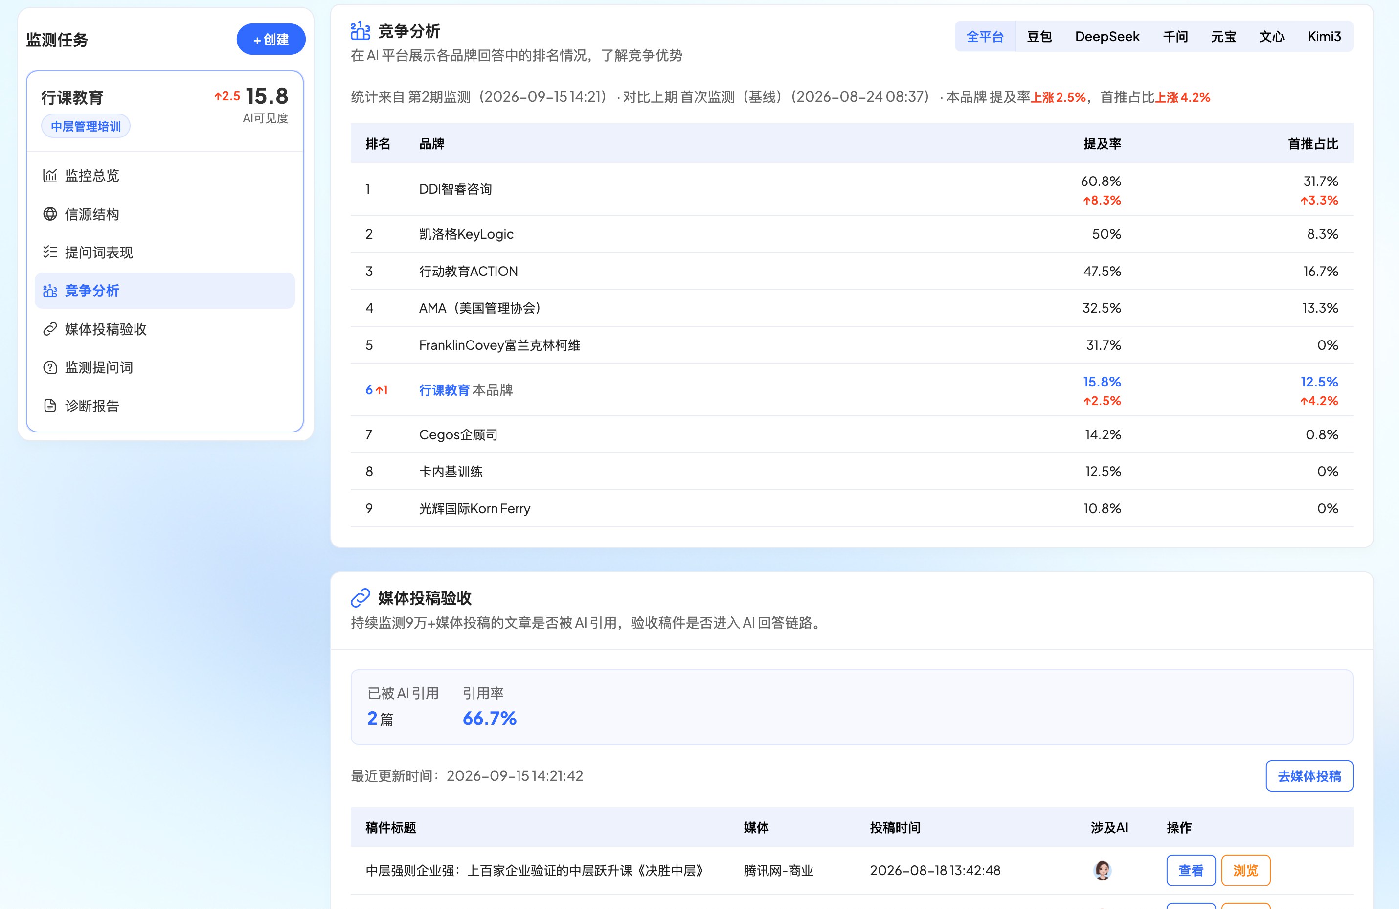Screen dimensions: 1399x909
Task: Open the 文心 platform tab
Action: coord(1271,37)
